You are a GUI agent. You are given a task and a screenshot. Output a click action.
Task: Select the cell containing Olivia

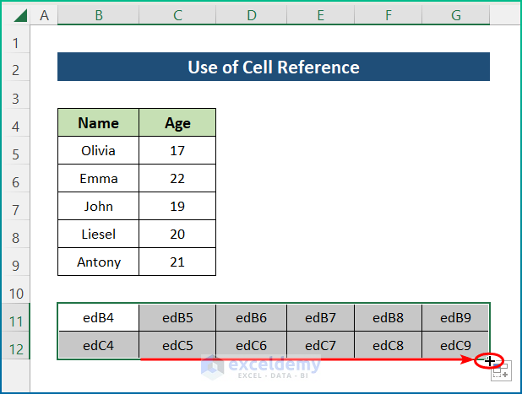98,151
